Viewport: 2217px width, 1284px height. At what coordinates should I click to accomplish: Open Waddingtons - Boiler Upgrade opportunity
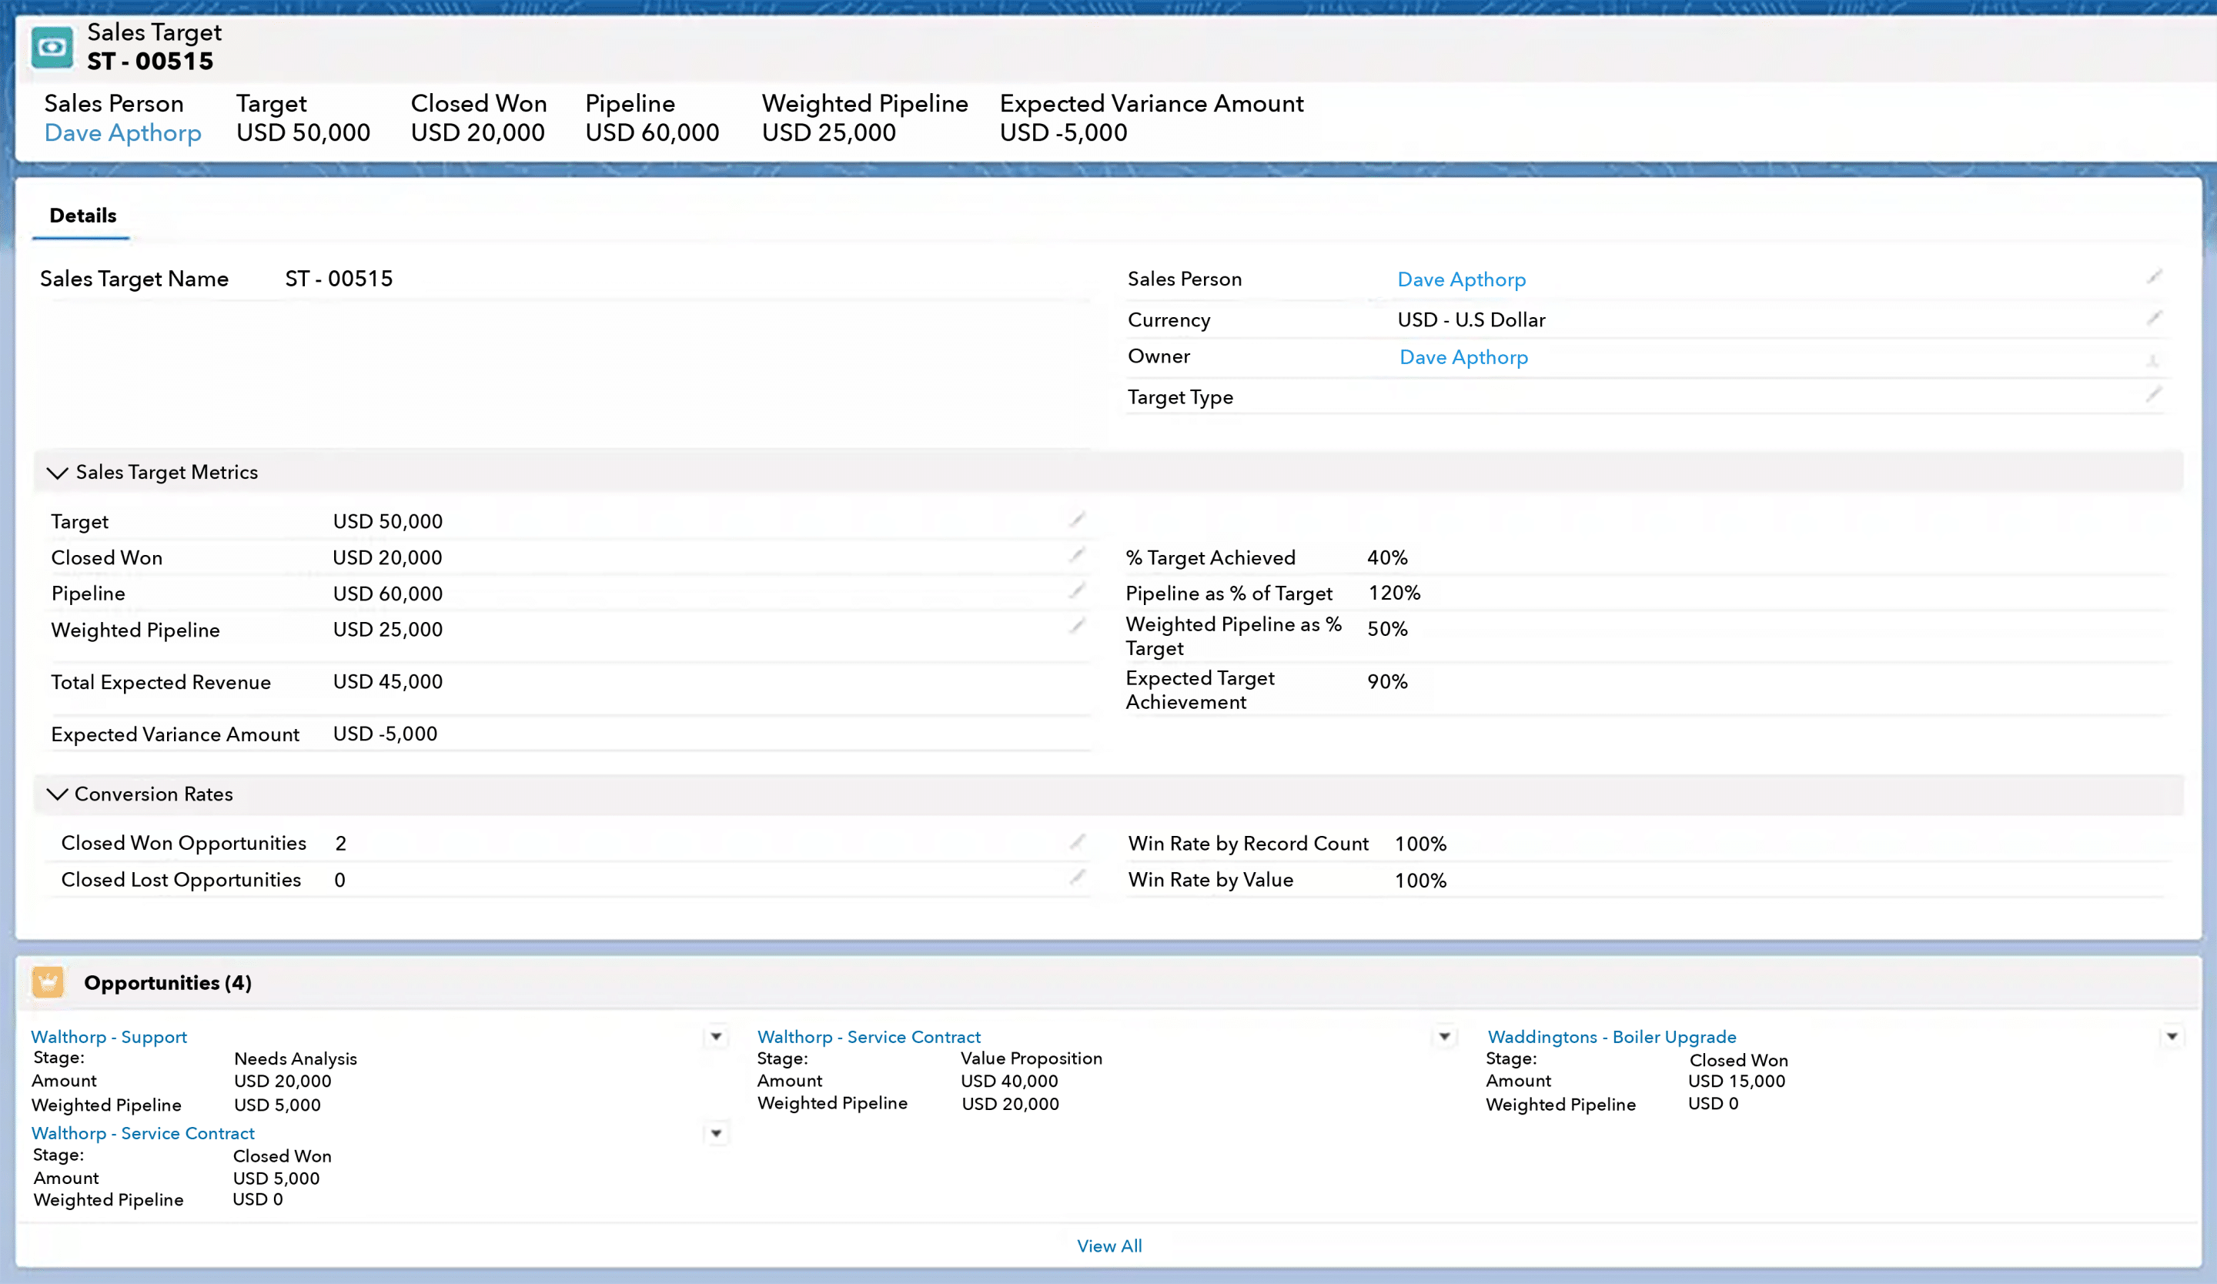click(x=1611, y=1037)
